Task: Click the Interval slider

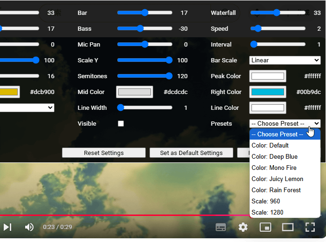Action: coord(278,44)
